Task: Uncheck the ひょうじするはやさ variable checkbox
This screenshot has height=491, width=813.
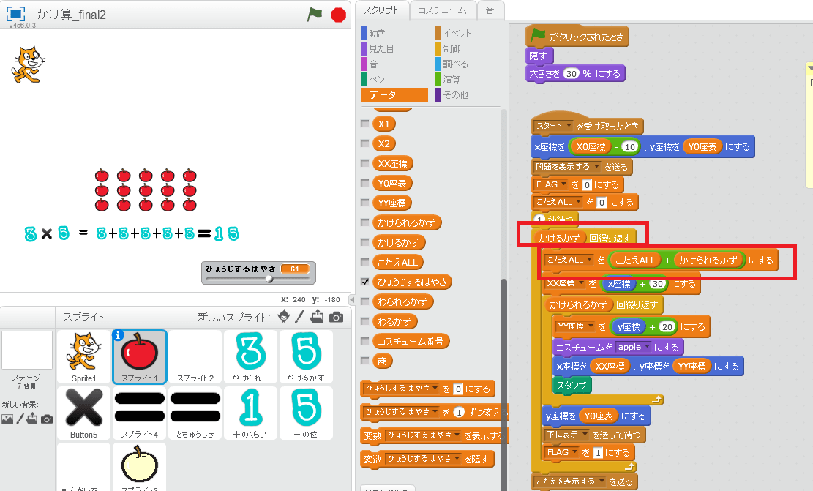Action: click(365, 282)
